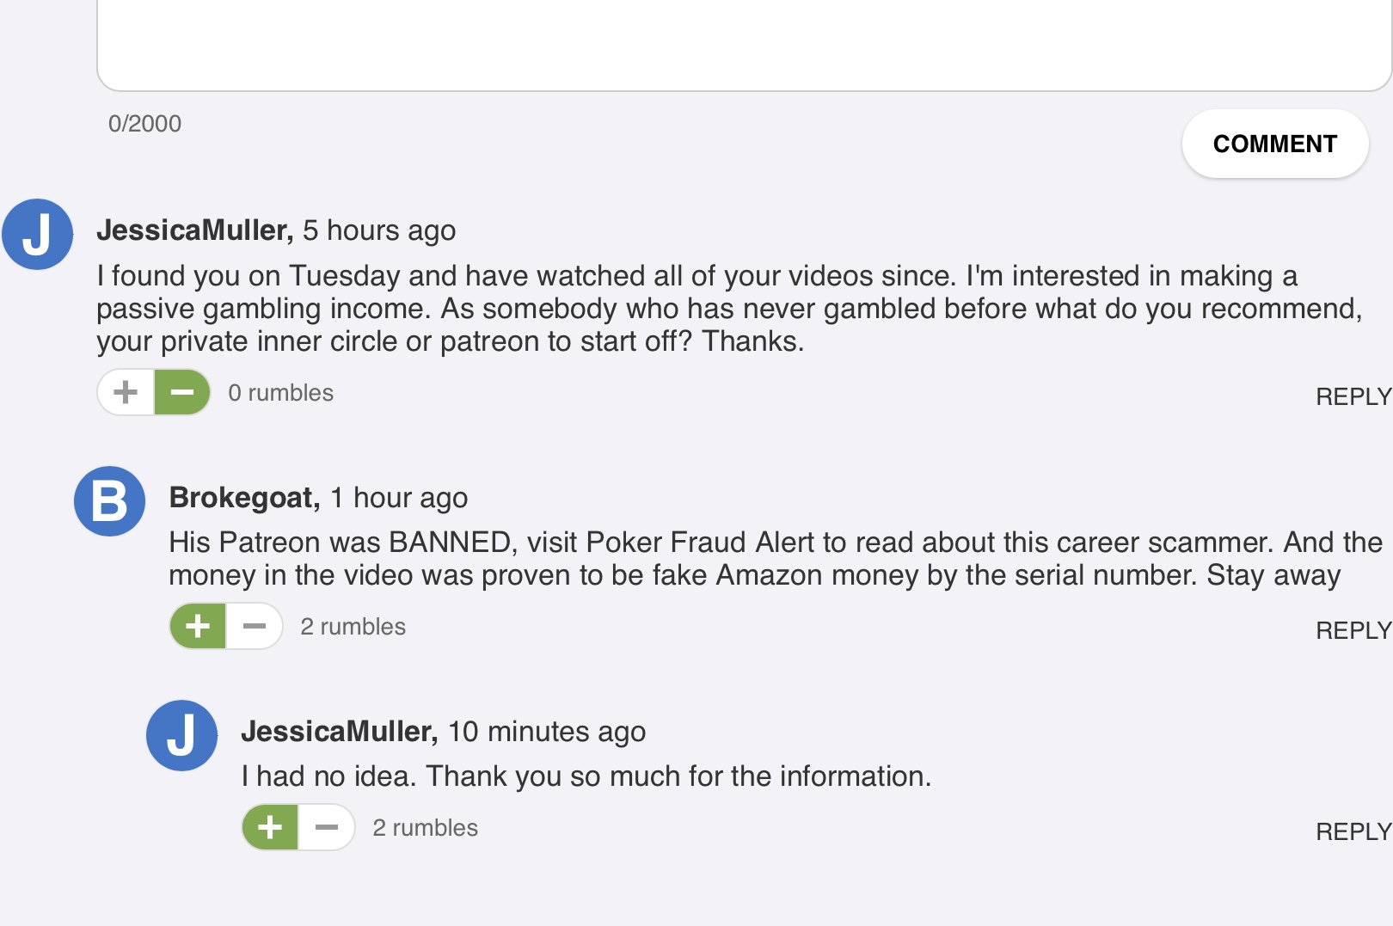
Task: Downvote Brokegoat's comment with minus icon
Action: 255,626
